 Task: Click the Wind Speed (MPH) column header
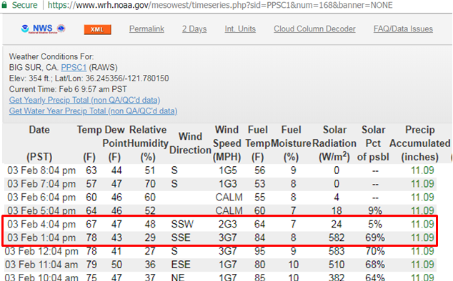[x=226, y=143]
